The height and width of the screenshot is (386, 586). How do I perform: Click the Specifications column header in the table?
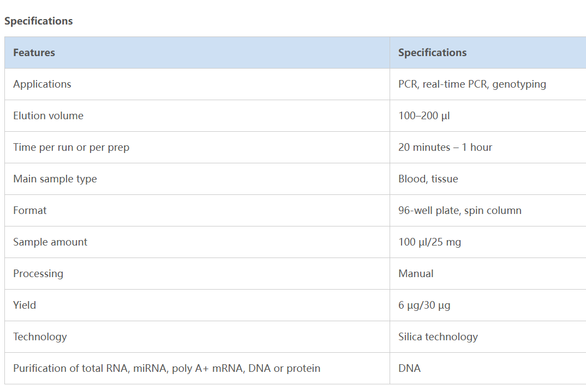tap(432, 53)
